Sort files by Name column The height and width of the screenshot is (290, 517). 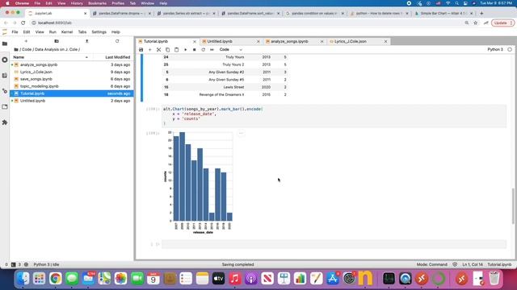click(x=50, y=57)
